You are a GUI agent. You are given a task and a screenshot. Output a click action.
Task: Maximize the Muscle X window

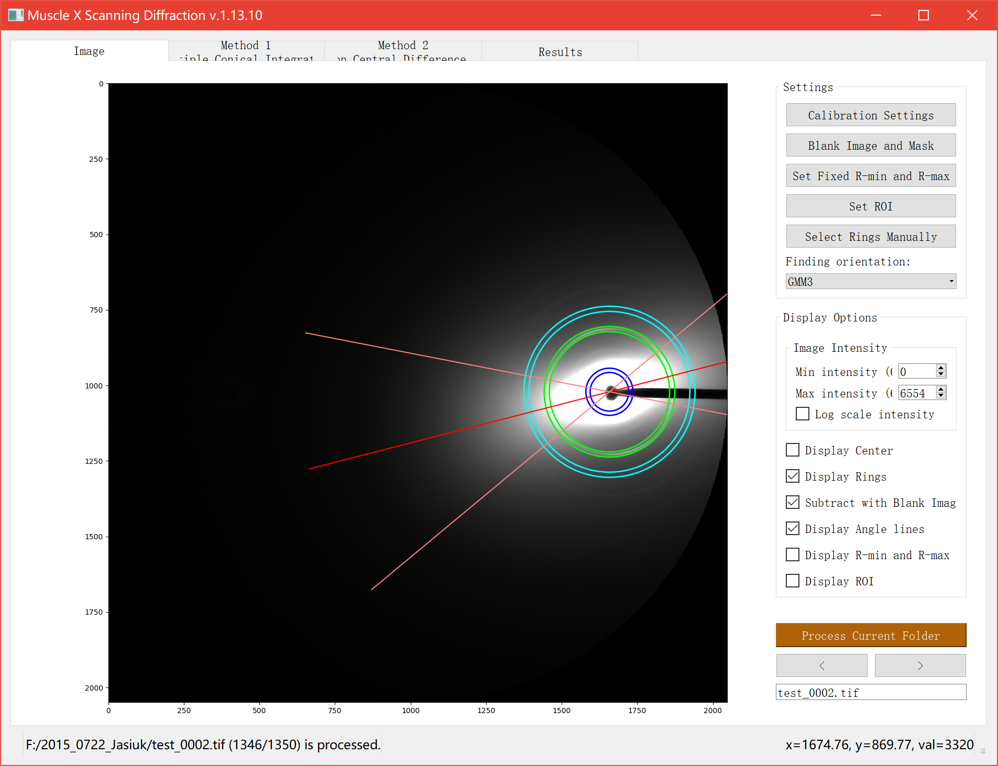point(924,15)
